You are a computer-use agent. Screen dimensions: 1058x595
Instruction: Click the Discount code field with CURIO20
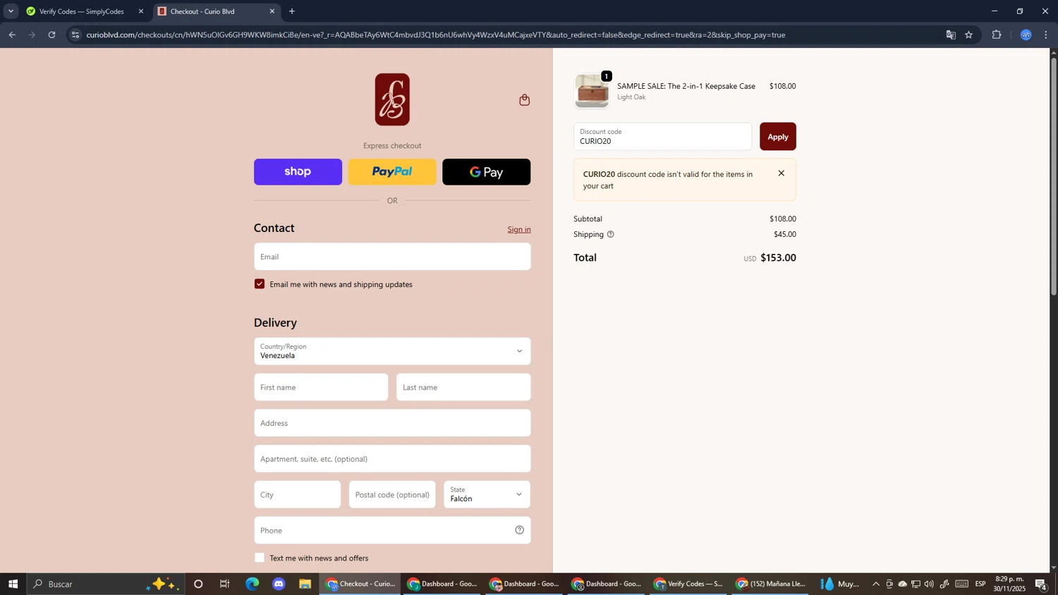click(662, 137)
